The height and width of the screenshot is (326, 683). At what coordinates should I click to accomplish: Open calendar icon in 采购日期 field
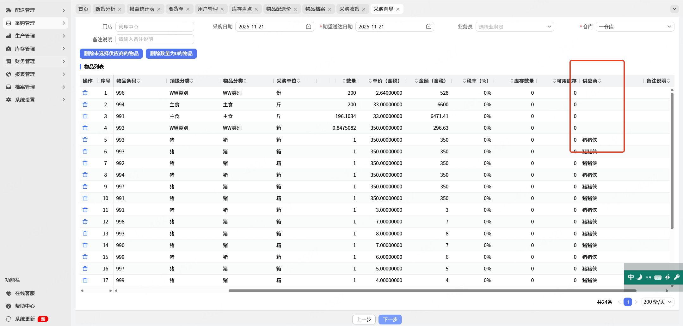(x=308, y=27)
